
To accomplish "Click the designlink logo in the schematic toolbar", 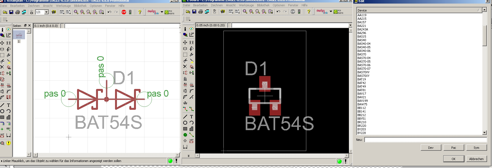I will point(153,12).
